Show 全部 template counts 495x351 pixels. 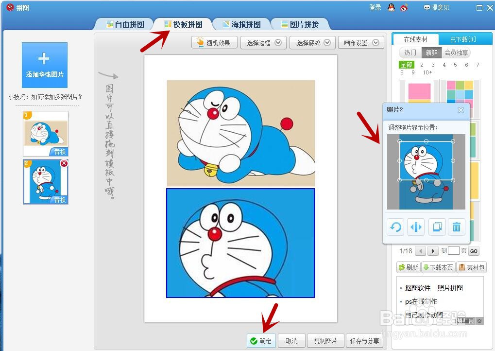pyautogui.click(x=406, y=65)
